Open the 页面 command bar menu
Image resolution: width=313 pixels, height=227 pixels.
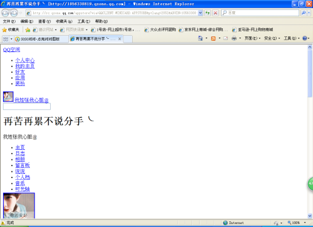pyautogui.click(x=252, y=38)
